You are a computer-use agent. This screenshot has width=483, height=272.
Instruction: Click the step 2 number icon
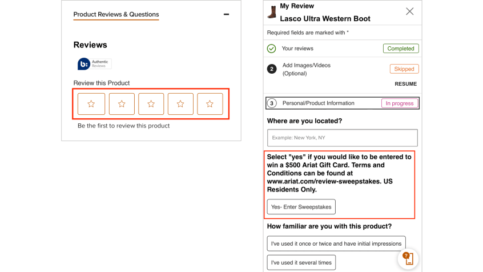click(271, 69)
